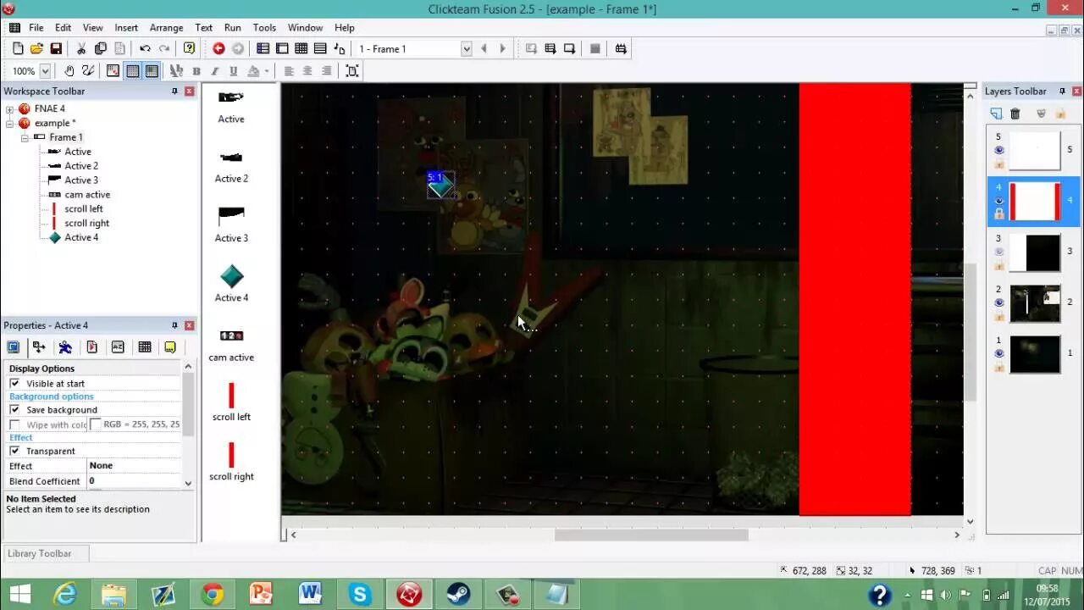Click the Open file folder icon
This screenshot has height=610, width=1084.
pos(36,49)
